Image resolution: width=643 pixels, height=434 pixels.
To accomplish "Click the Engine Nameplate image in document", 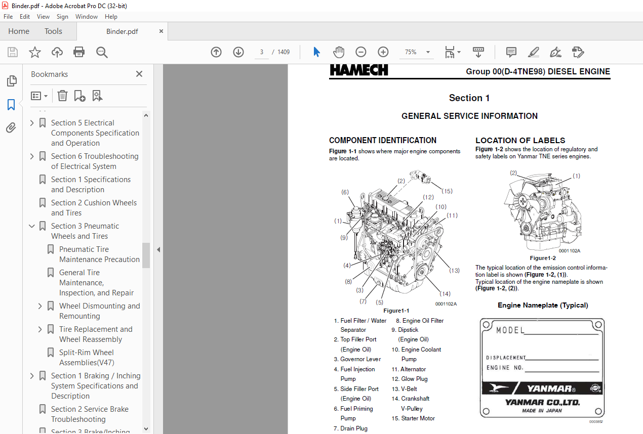I will pos(542,368).
